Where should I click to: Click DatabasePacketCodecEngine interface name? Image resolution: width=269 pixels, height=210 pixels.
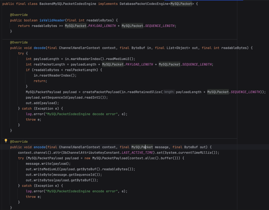(144, 4)
